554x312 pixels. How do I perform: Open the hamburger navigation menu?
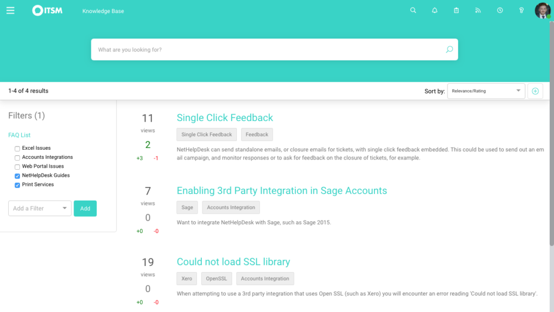(x=10, y=11)
